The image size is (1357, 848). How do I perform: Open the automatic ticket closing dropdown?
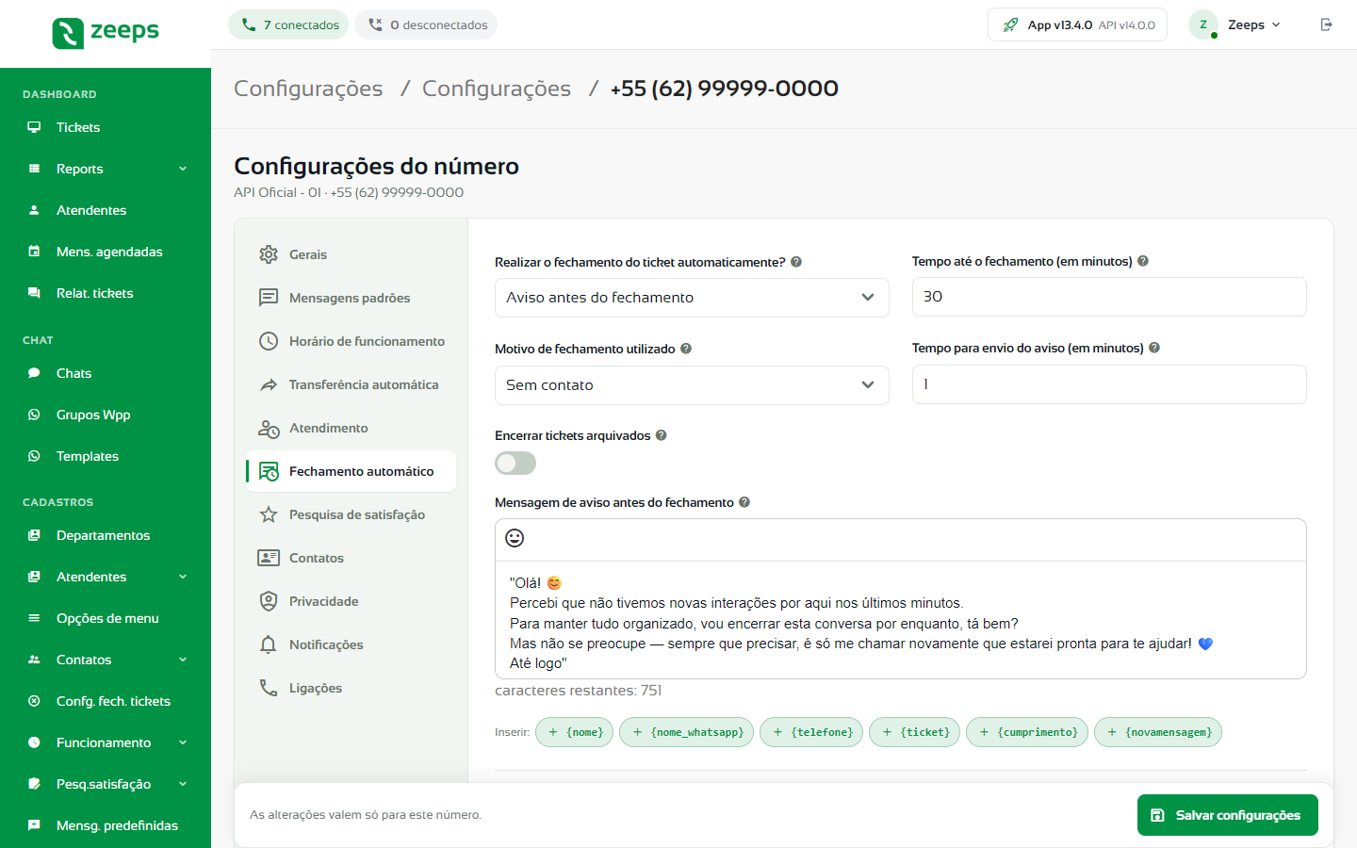click(x=692, y=298)
